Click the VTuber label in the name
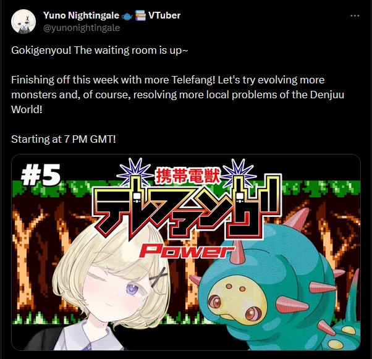The height and width of the screenshot is (359, 372). (164, 15)
